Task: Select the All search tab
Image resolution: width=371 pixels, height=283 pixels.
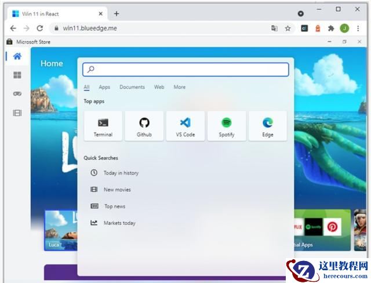Action: [86, 87]
